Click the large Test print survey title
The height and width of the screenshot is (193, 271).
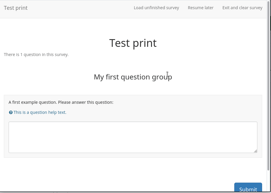(x=133, y=43)
